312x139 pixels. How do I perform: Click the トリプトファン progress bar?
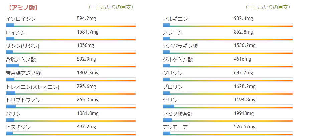(70, 106)
